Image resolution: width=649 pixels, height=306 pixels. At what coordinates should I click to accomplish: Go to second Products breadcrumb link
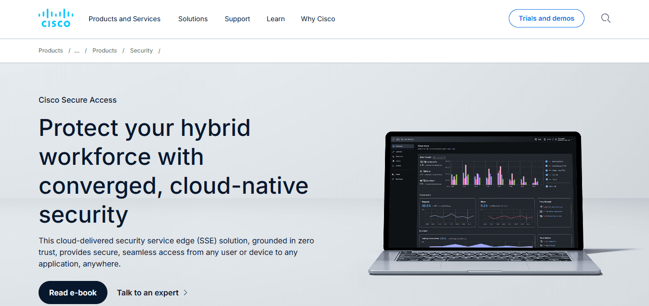coord(105,51)
